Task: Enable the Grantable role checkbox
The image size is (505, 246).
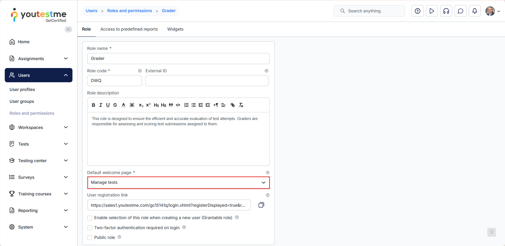Action: pos(90,218)
